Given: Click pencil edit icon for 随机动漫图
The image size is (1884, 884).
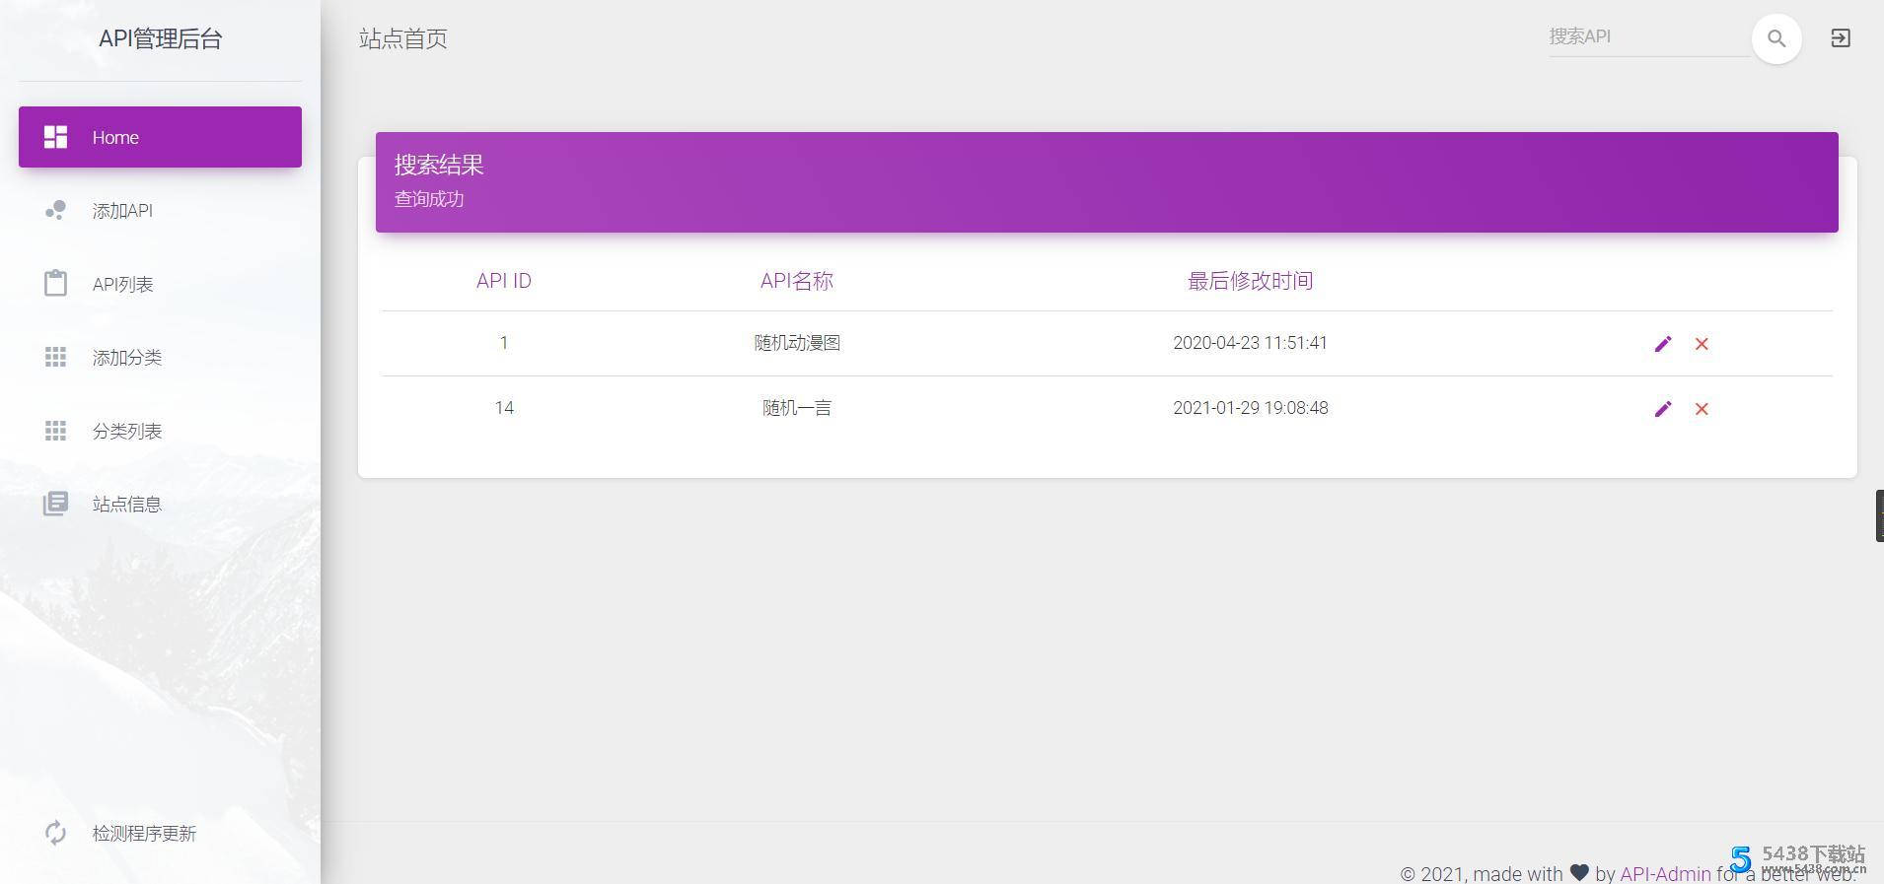Looking at the screenshot, I should pos(1662,344).
